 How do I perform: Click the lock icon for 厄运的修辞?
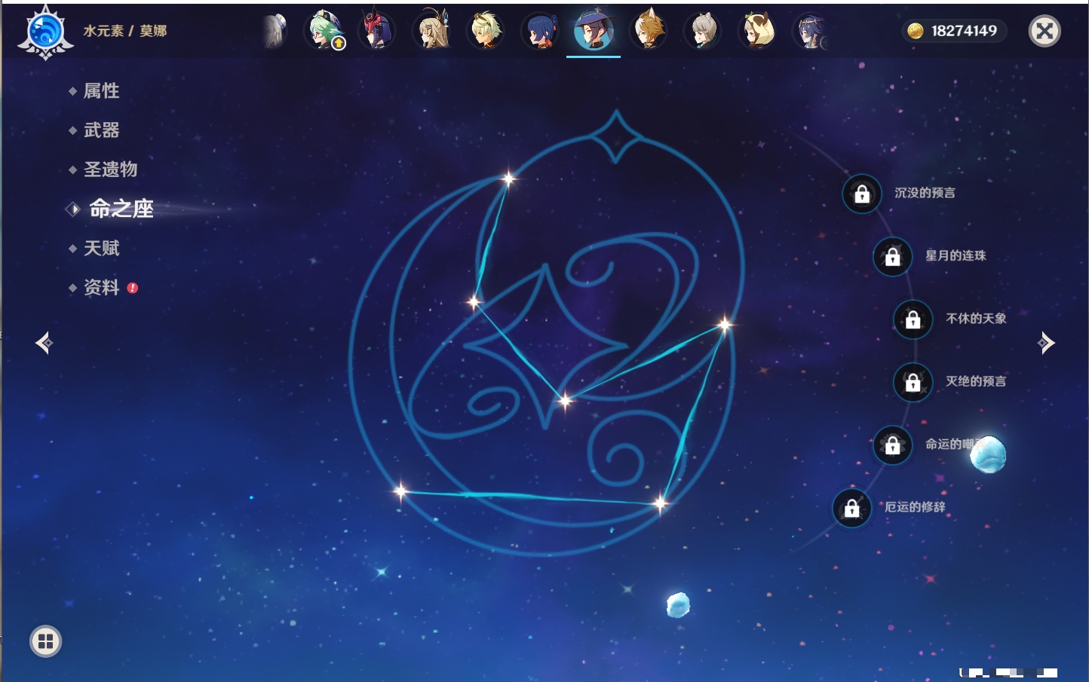[851, 509]
